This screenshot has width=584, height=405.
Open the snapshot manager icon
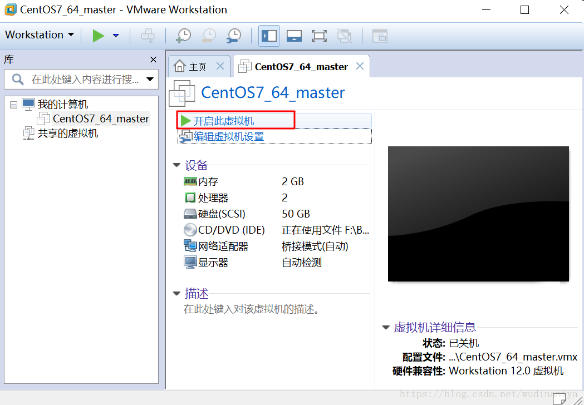coord(234,36)
